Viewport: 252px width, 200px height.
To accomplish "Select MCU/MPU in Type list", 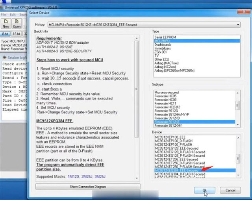I will 197,41.
